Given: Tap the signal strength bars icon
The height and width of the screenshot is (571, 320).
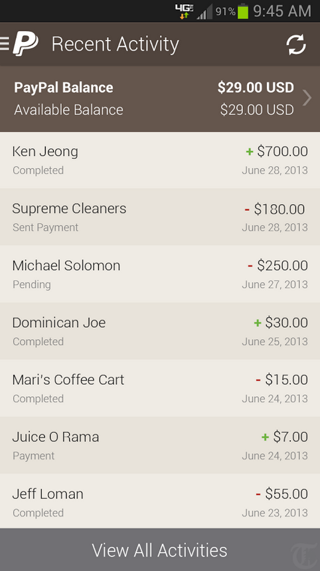Looking at the screenshot, I should [204, 11].
